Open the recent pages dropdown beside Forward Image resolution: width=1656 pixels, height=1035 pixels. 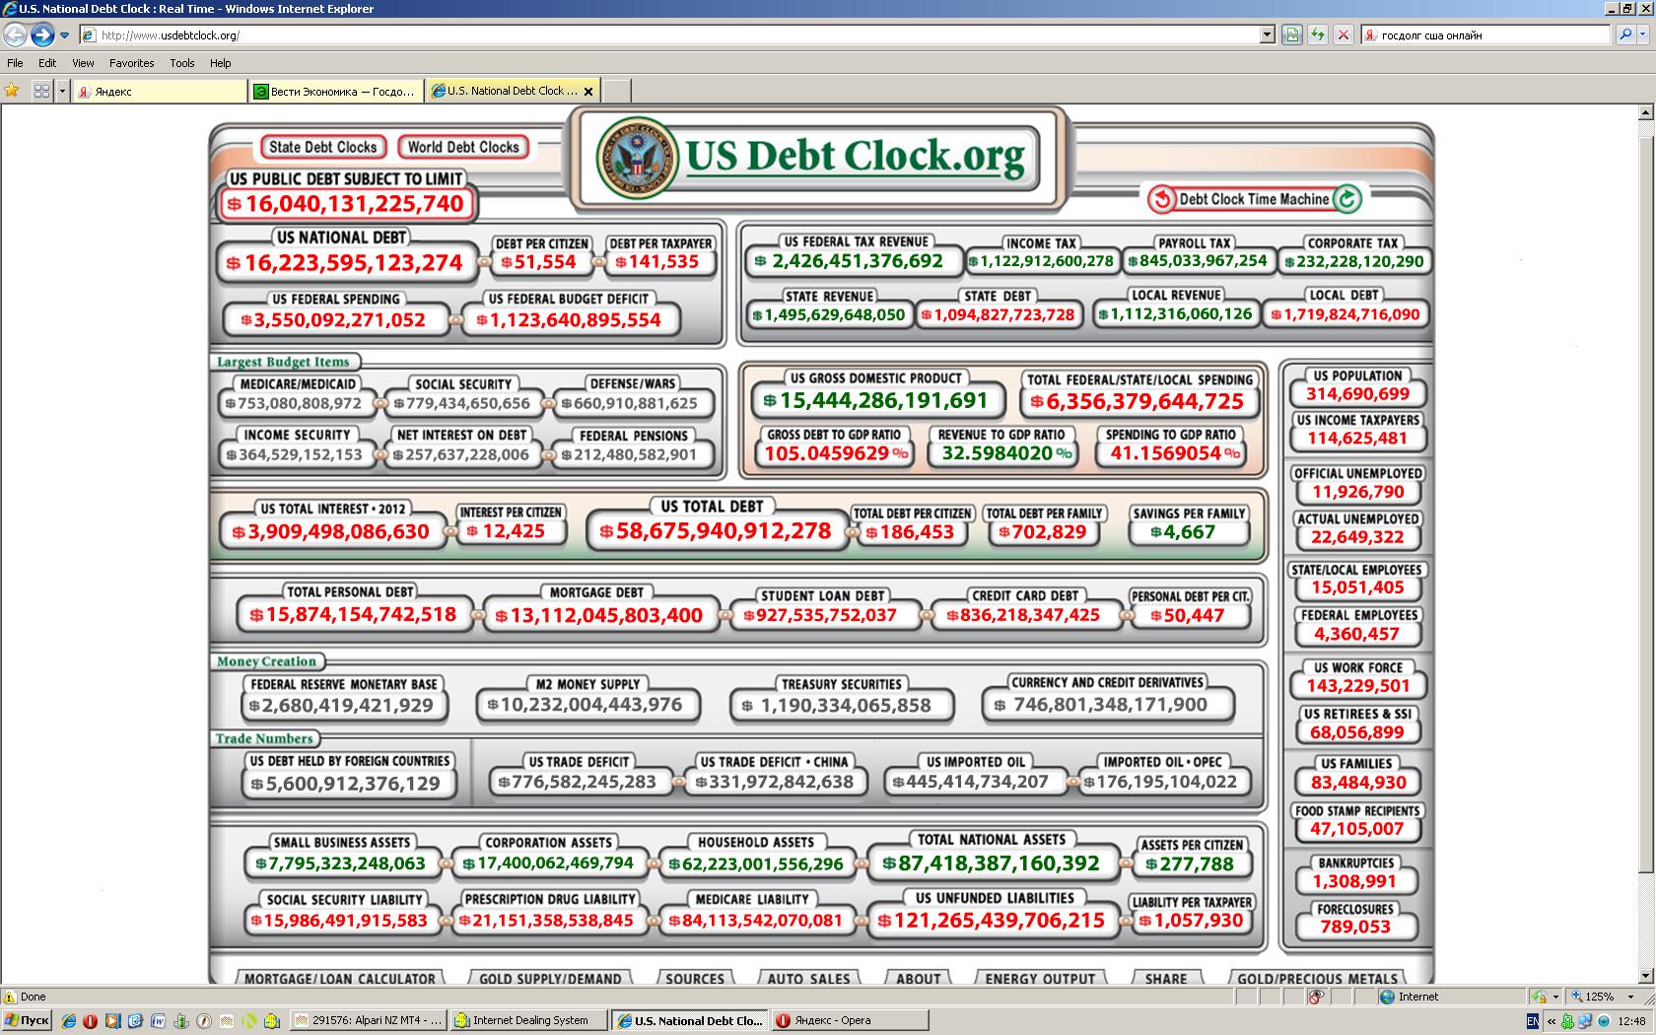point(65,35)
